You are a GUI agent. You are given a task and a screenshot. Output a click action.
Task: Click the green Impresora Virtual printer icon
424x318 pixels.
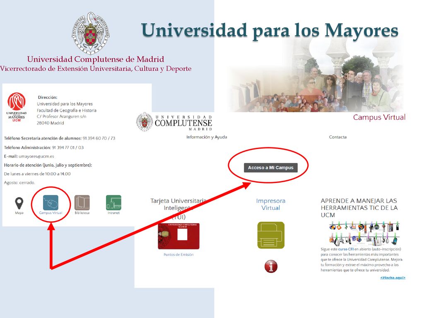271,235
